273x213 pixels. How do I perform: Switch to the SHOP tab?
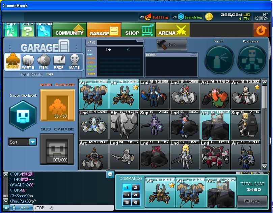point(138,30)
